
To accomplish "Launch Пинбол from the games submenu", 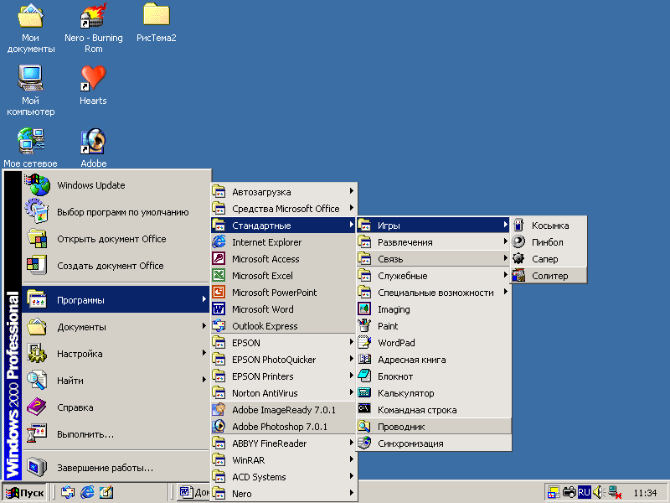I will pyautogui.click(x=549, y=242).
